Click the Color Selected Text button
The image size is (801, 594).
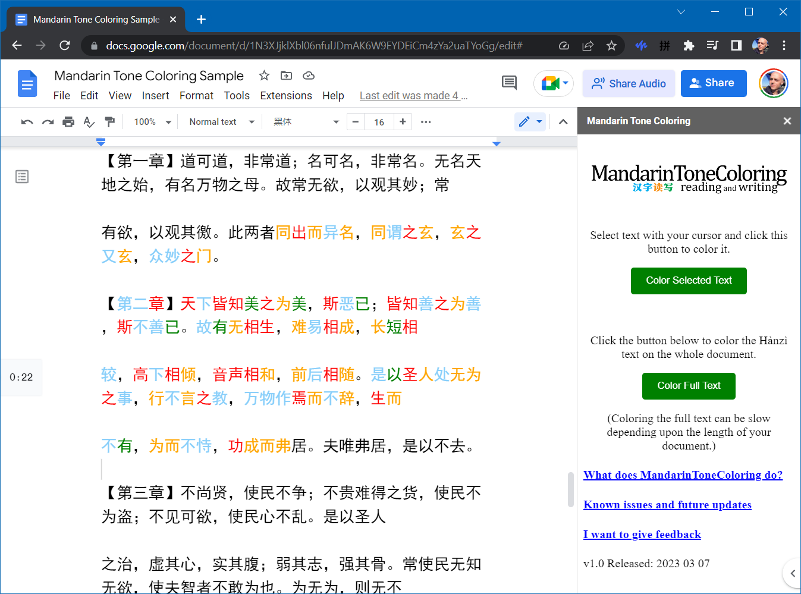click(x=689, y=281)
